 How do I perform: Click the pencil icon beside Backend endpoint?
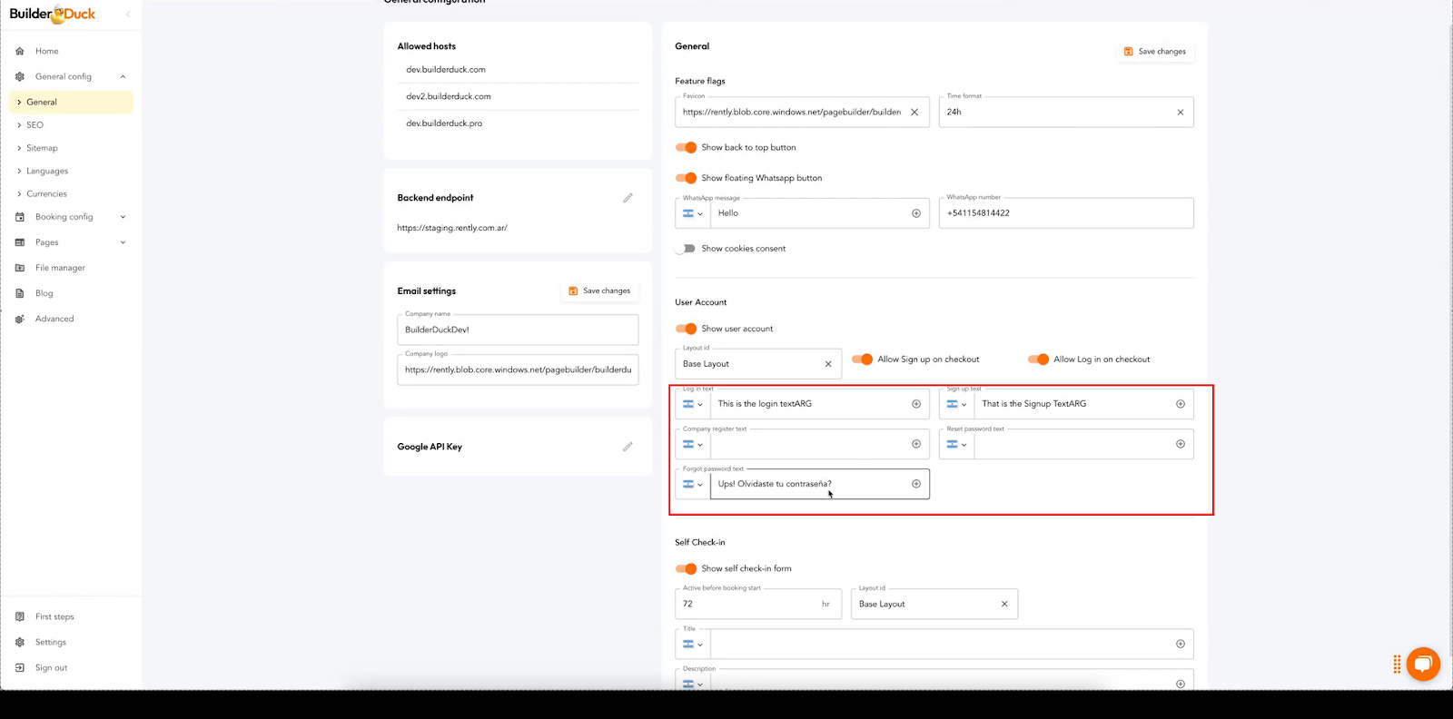click(628, 198)
